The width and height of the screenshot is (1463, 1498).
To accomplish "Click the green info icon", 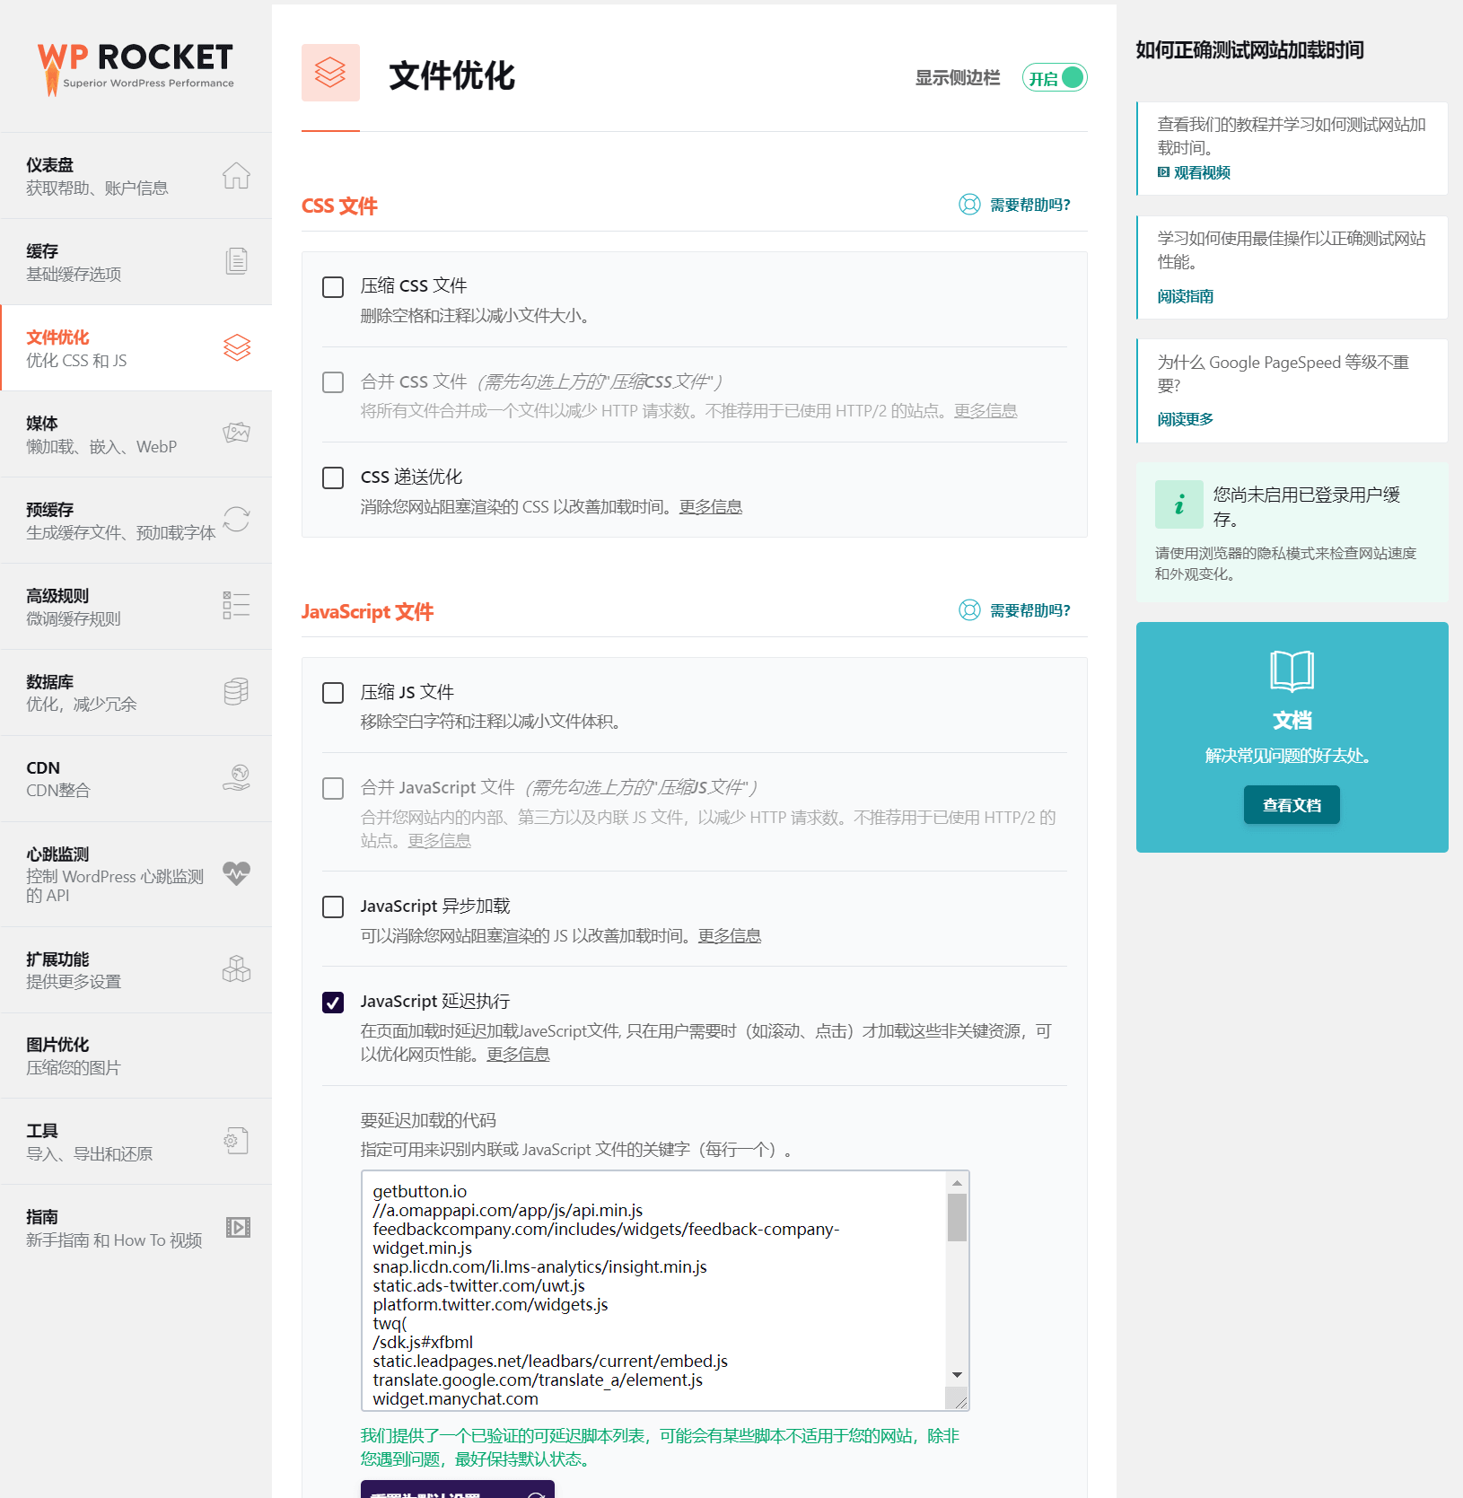I will pyautogui.click(x=1178, y=504).
